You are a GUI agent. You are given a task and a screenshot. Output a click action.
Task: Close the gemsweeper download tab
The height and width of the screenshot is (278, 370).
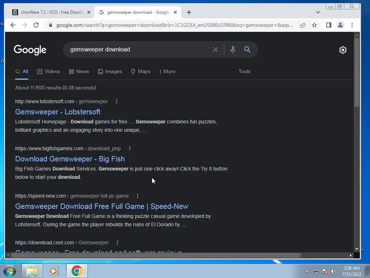click(175, 12)
